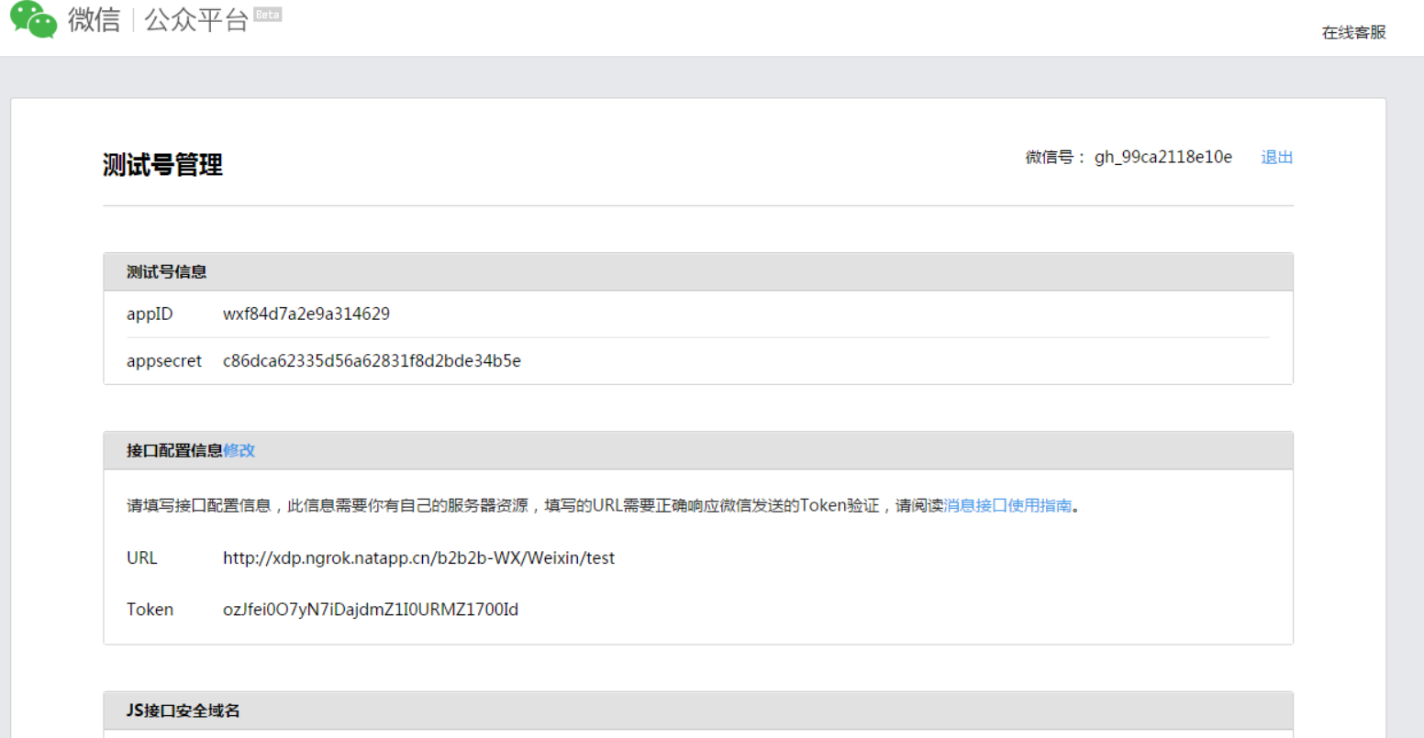Click the WeChat ID gh_99ca2118e10e

coord(1163,157)
